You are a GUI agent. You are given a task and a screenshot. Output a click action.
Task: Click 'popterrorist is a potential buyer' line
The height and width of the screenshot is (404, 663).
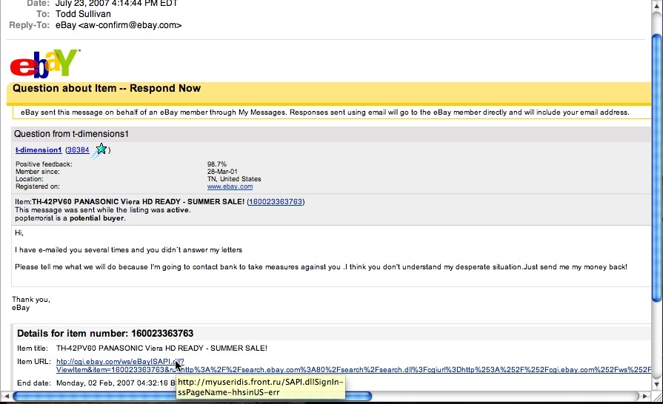[x=70, y=218]
